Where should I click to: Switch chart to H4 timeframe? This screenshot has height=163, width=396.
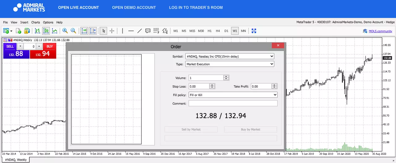click(x=218, y=31)
